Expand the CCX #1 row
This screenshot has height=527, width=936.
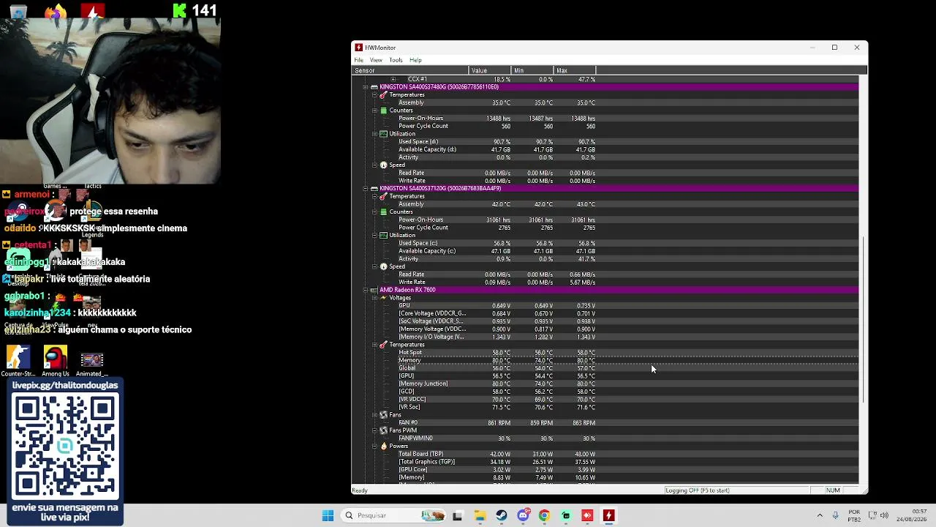tap(393, 79)
